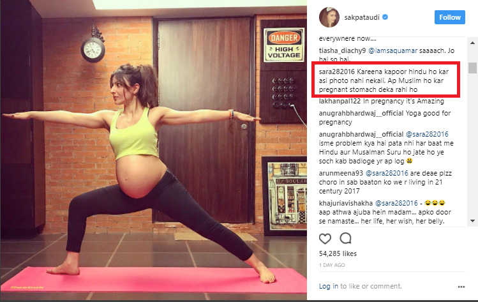Image resolution: width=478 pixels, height=302 pixels.
Task: Follow the sakpataudi account
Action: [450, 17]
